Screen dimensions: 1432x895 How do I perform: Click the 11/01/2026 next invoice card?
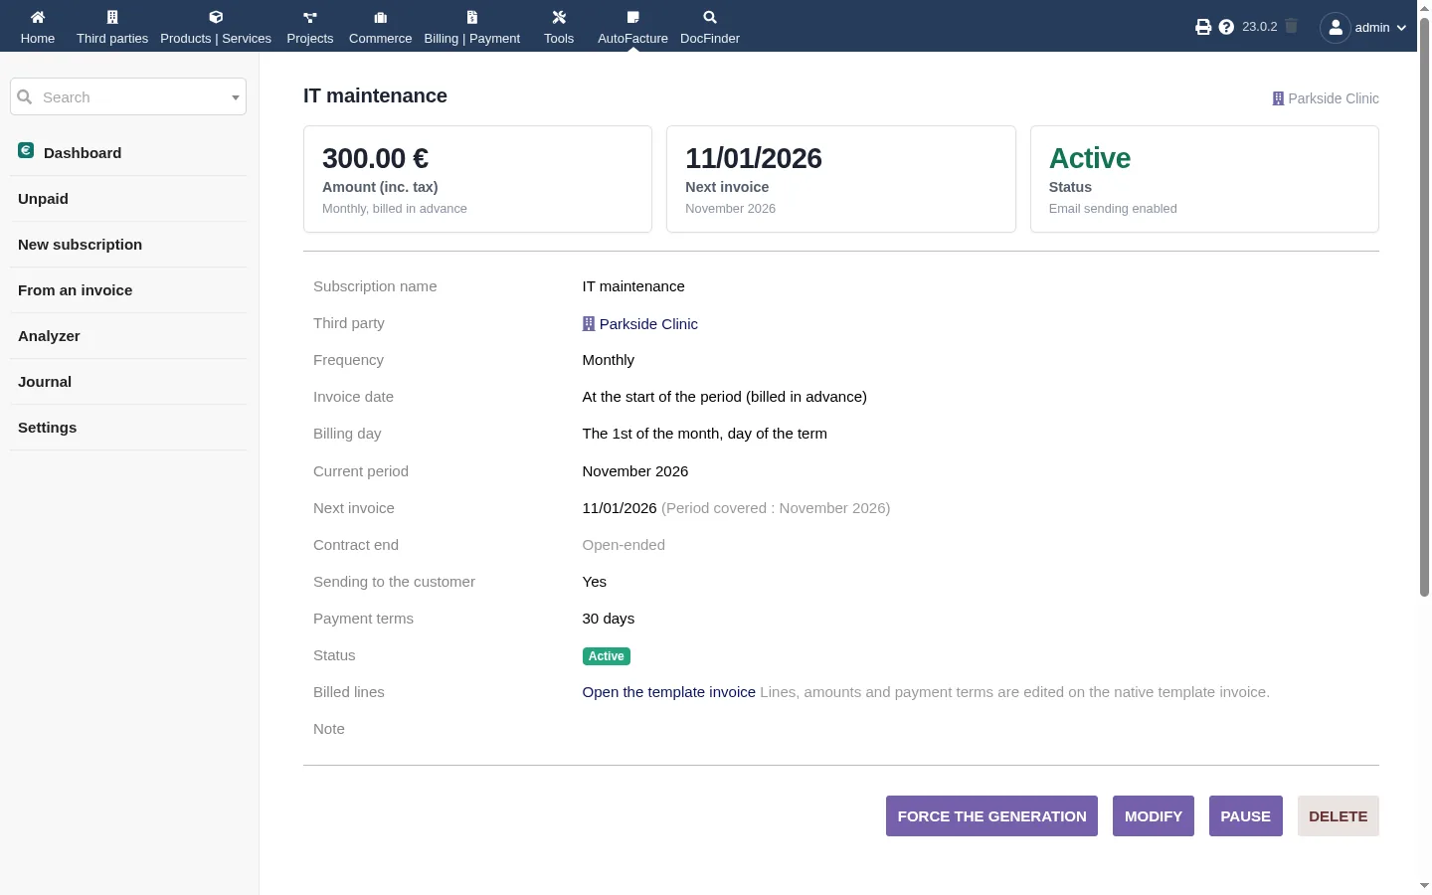point(841,179)
